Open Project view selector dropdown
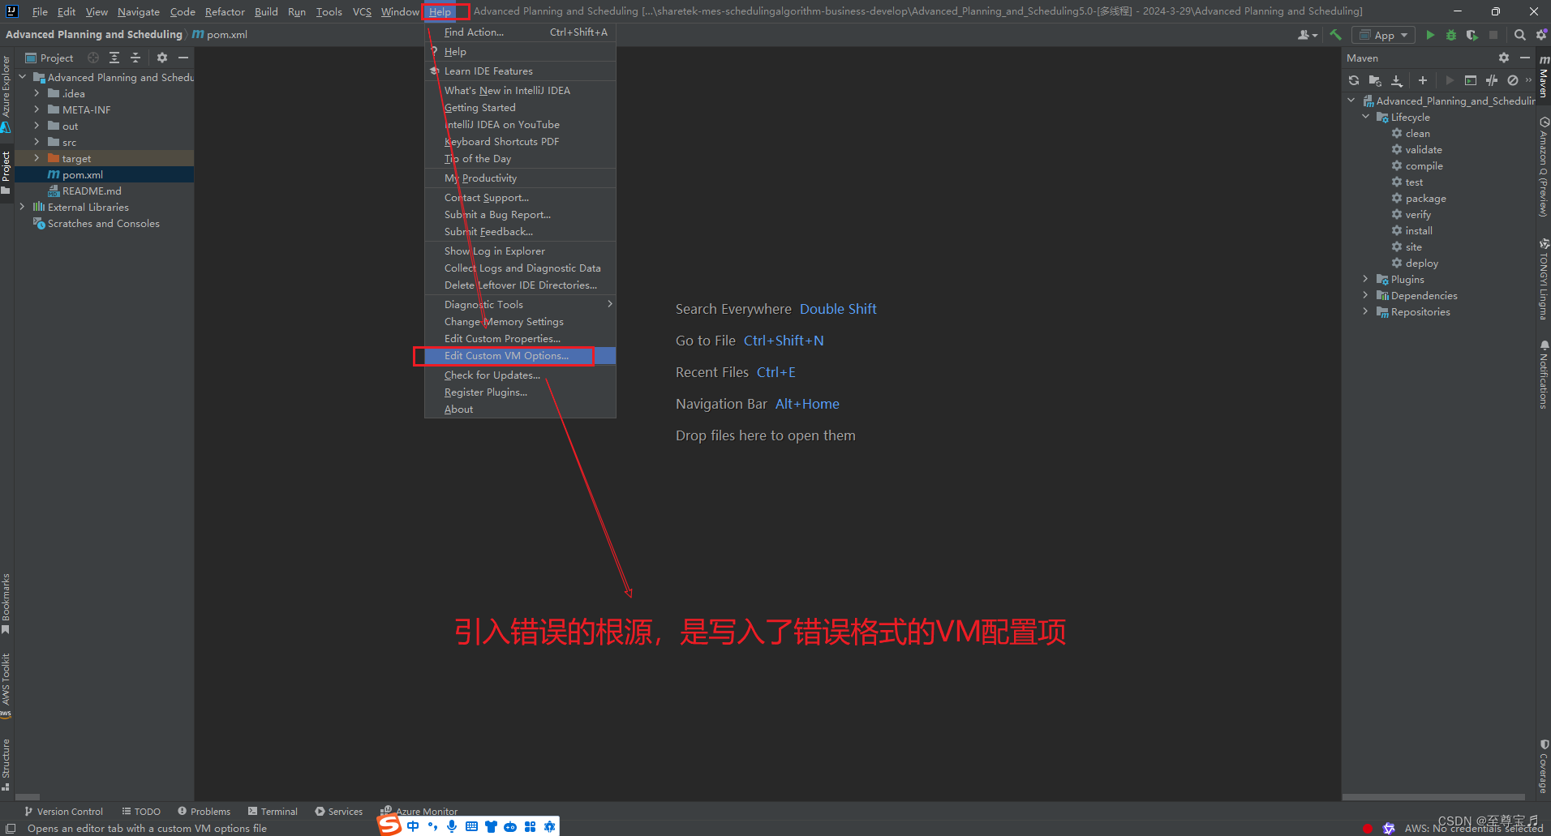 coord(49,58)
